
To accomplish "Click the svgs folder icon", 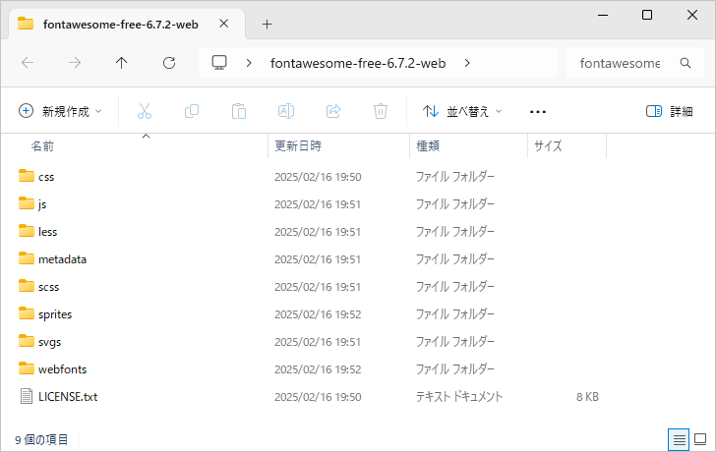I will pyautogui.click(x=27, y=341).
